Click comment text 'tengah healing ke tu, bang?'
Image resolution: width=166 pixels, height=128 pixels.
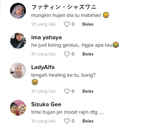point(63,75)
